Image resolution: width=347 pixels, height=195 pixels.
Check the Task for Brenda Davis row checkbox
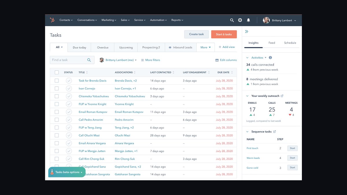coord(57,81)
